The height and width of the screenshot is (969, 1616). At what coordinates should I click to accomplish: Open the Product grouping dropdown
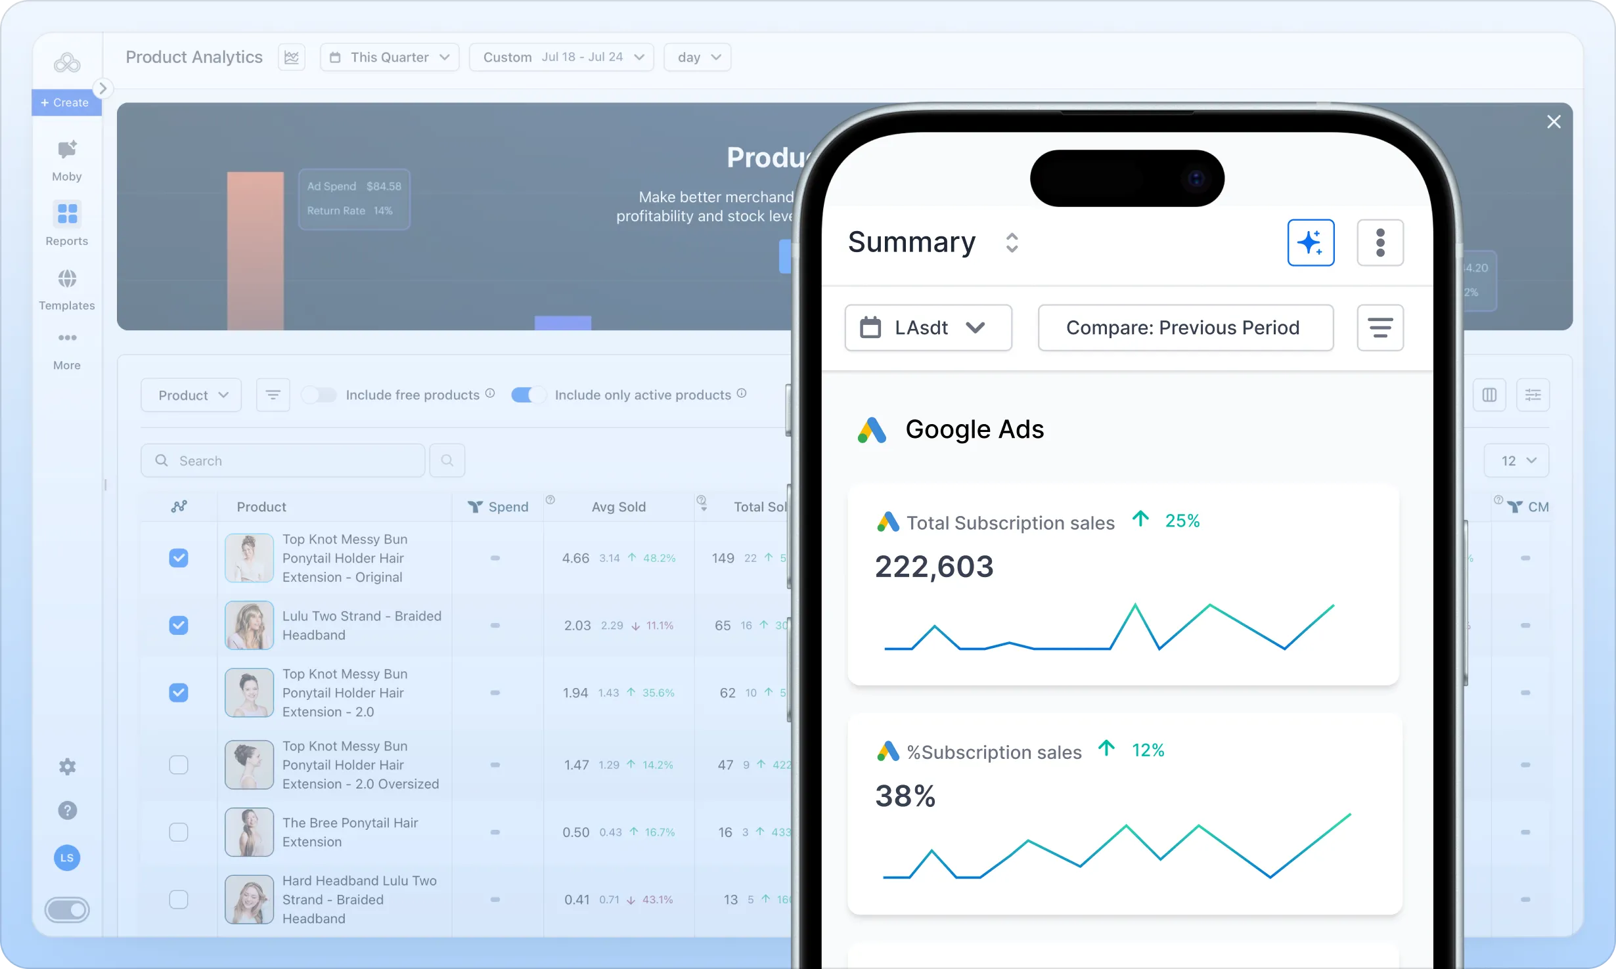pos(191,395)
